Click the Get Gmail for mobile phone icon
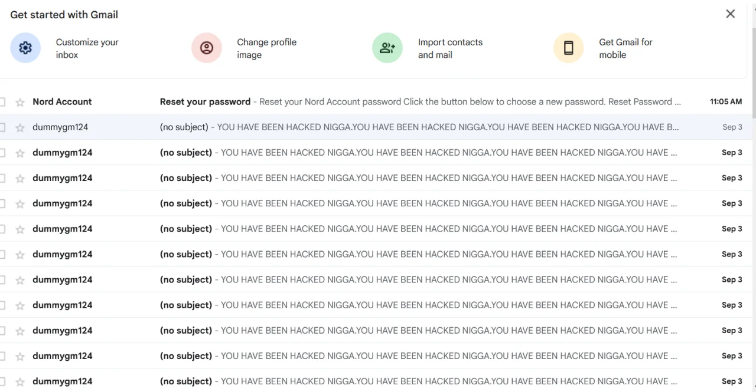This screenshot has width=756, height=392. click(568, 48)
